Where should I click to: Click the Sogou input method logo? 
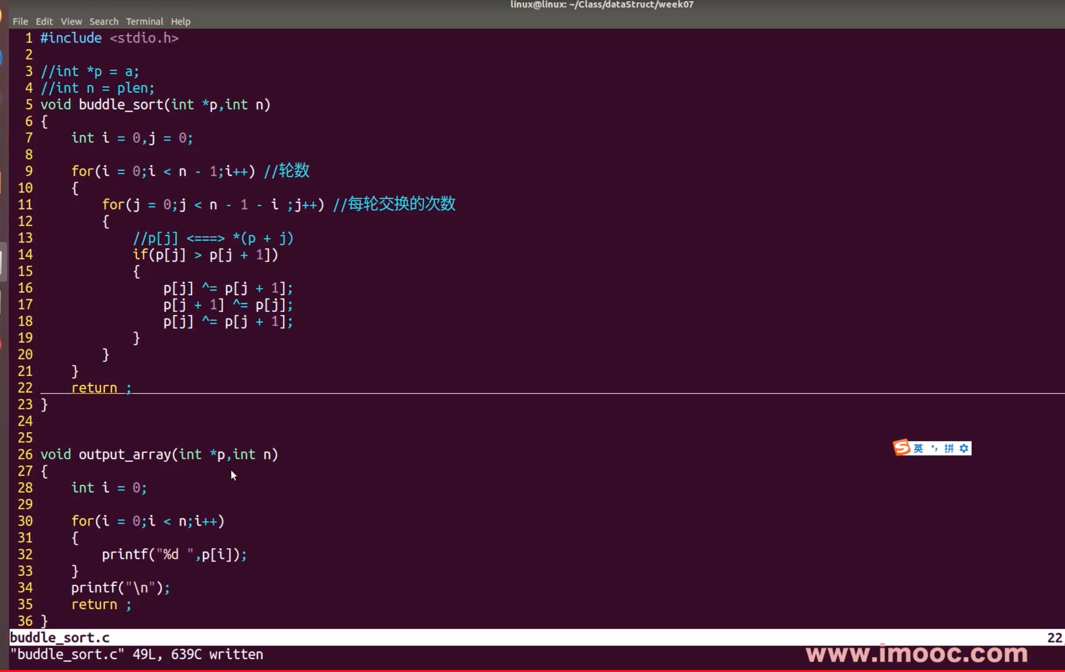coord(902,448)
